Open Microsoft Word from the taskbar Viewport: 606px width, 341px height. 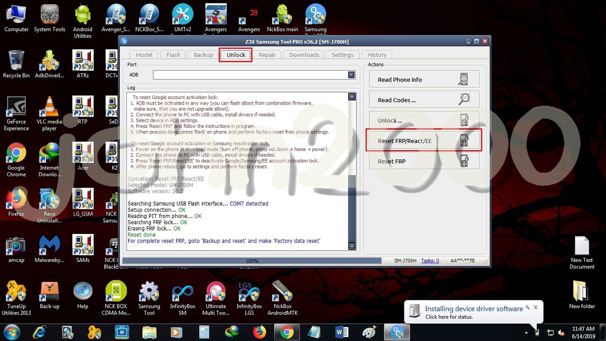(342, 332)
